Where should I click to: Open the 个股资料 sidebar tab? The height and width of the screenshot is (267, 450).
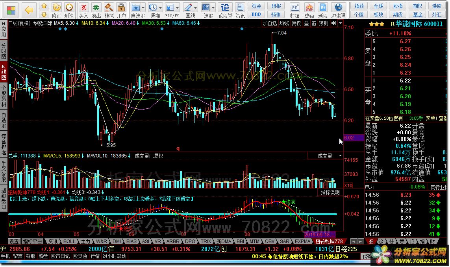click(4, 96)
